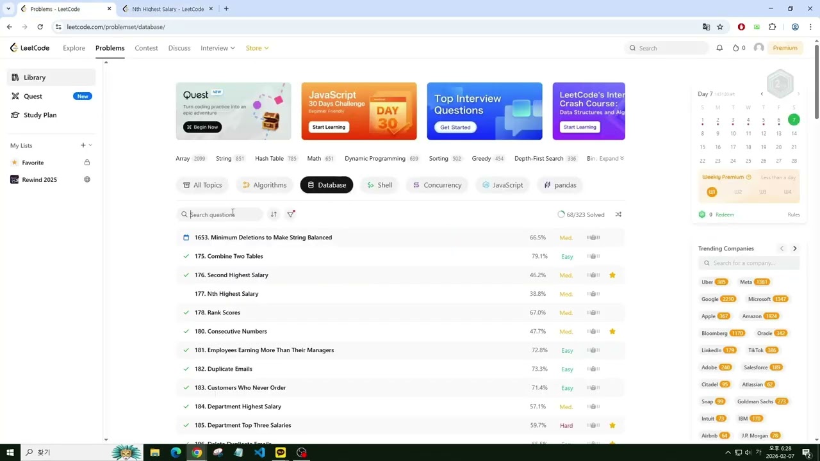Select the All Topics category tab
This screenshot has height=461, width=820.
[202, 185]
